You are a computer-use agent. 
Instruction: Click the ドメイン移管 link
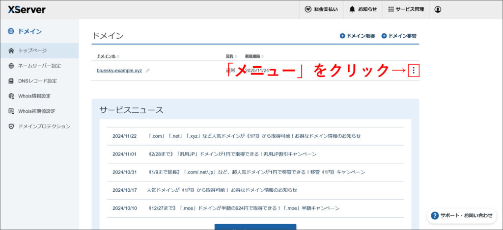pyautogui.click(x=399, y=36)
